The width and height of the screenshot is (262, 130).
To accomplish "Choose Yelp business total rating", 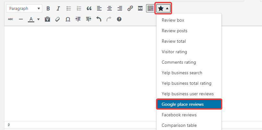I will point(189,83).
